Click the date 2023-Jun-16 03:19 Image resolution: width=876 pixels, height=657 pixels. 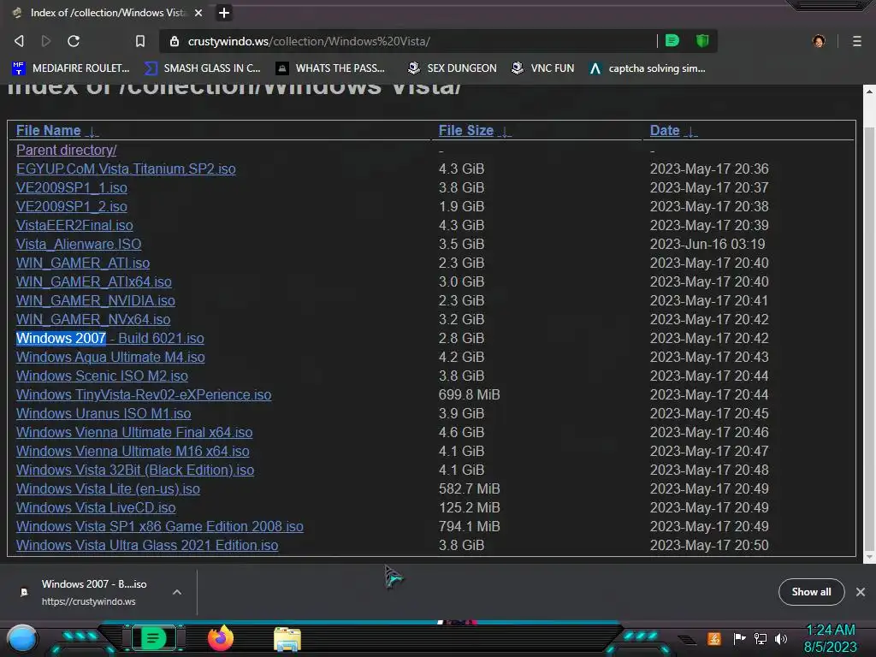(707, 244)
